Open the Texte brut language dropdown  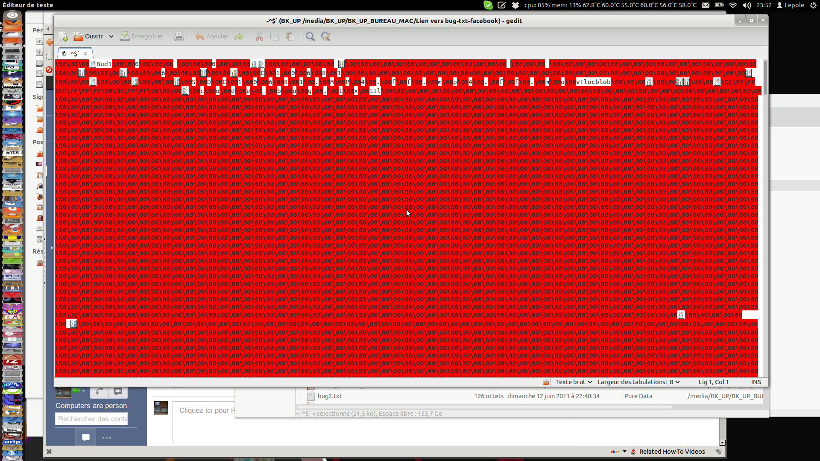574,382
